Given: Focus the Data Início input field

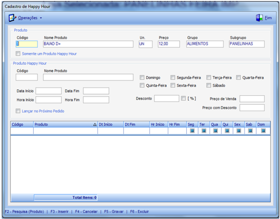Looking at the screenshot, I should 48,91.
